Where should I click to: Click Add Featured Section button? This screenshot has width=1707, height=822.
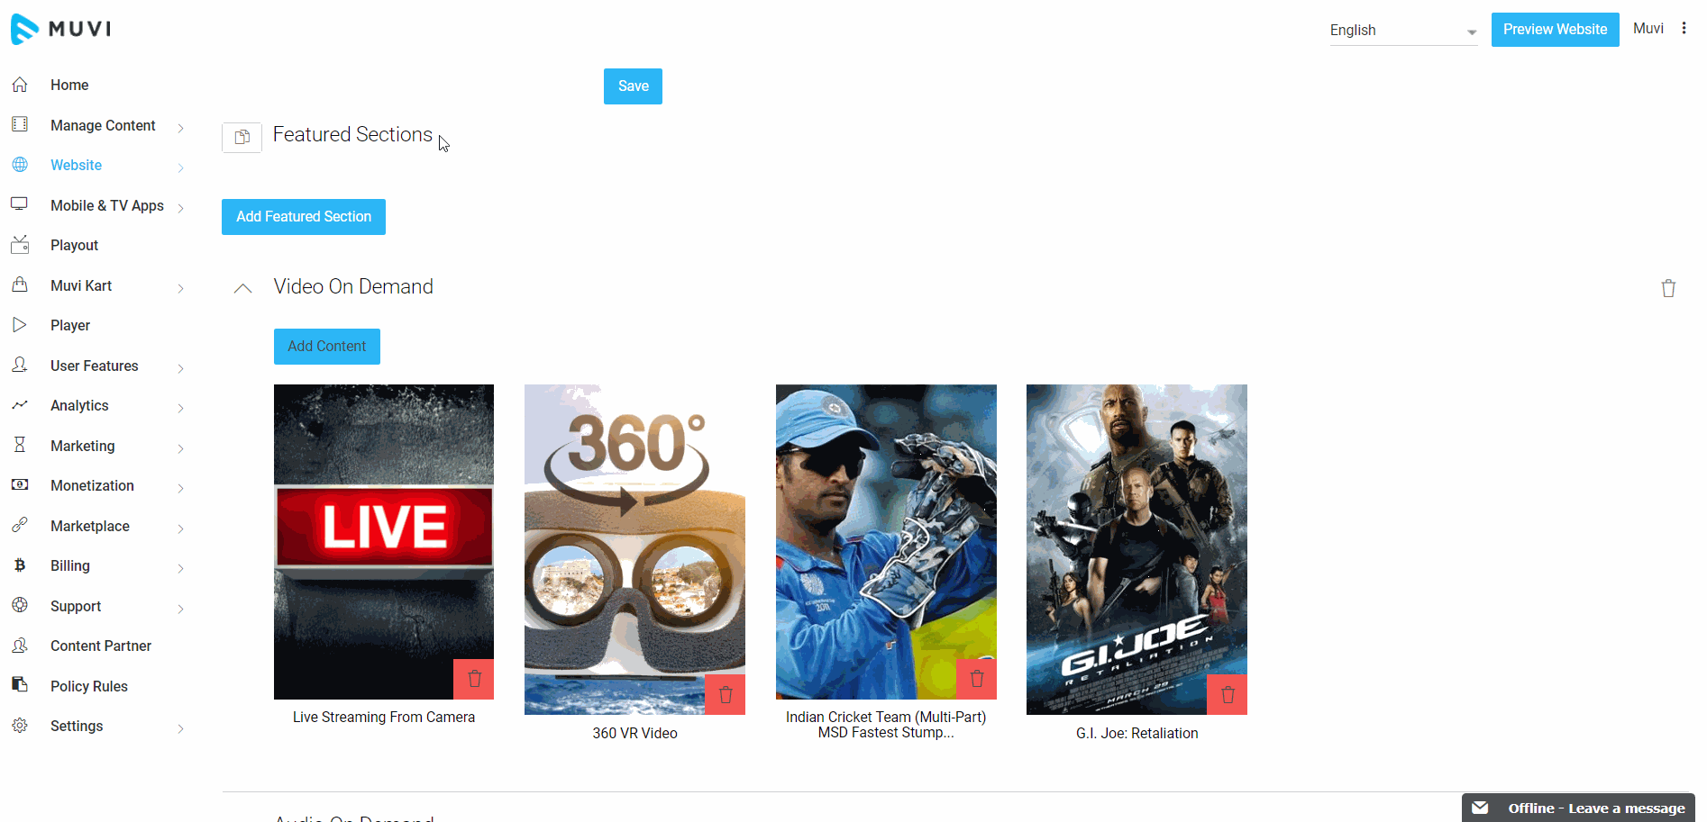(304, 217)
